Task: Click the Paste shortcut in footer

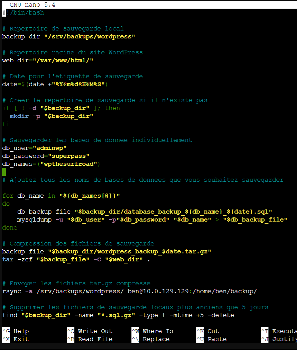Action: (217, 339)
